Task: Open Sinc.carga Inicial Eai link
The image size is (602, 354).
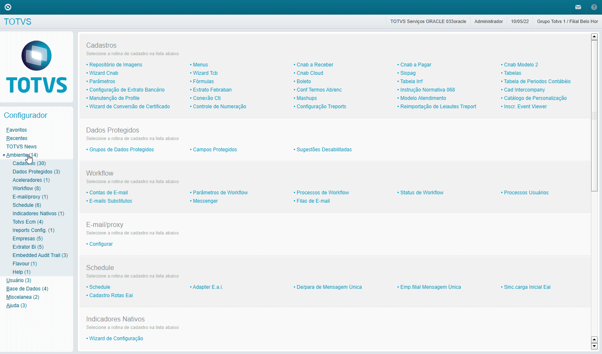Action: (527, 287)
